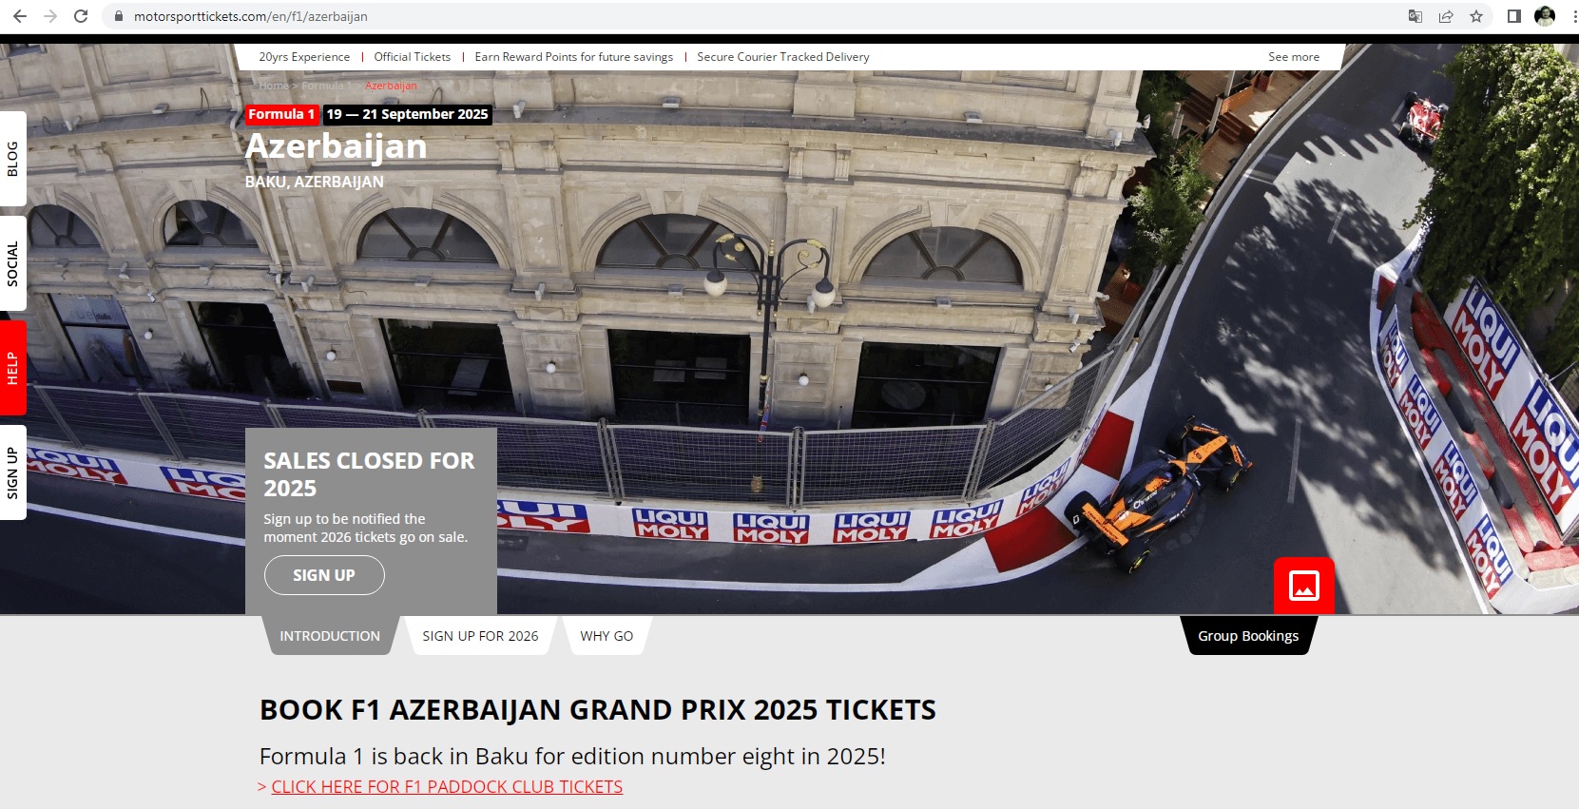Switch to SIGN UP FOR 2026 tab

point(480,636)
